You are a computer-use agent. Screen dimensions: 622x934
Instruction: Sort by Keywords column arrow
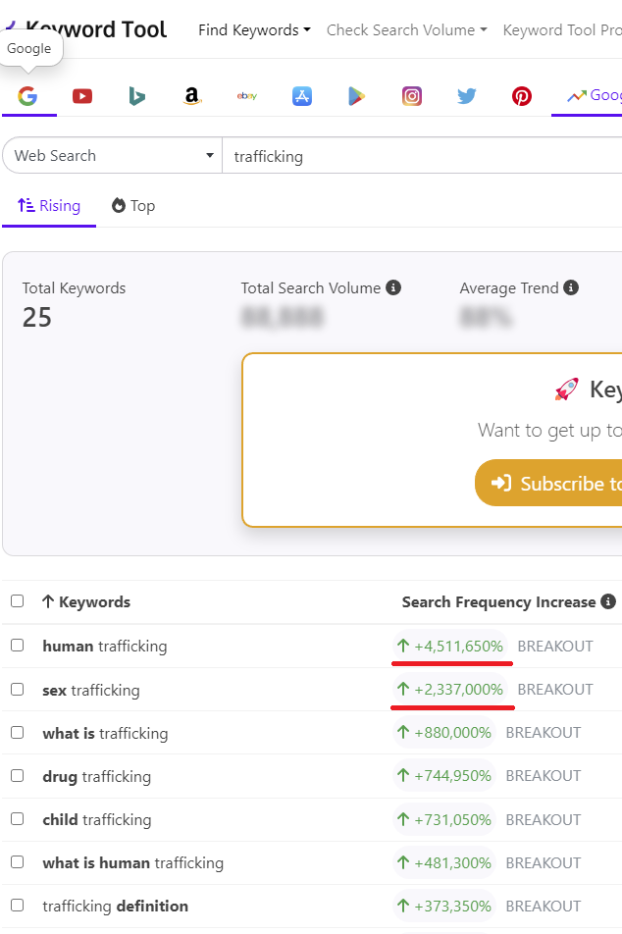[48, 601]
